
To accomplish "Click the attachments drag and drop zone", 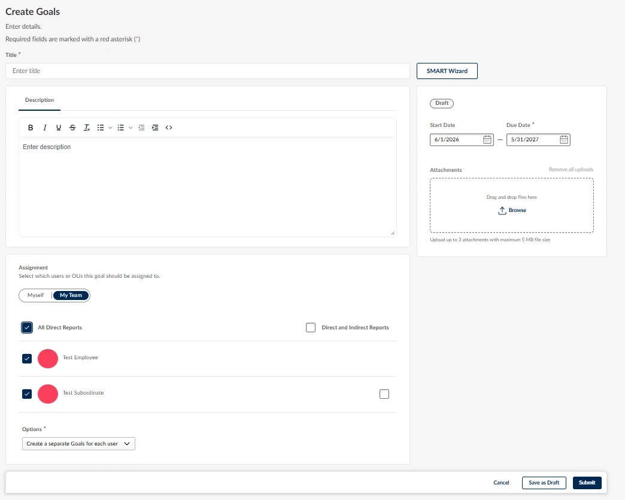I will [x=511, y=205].
